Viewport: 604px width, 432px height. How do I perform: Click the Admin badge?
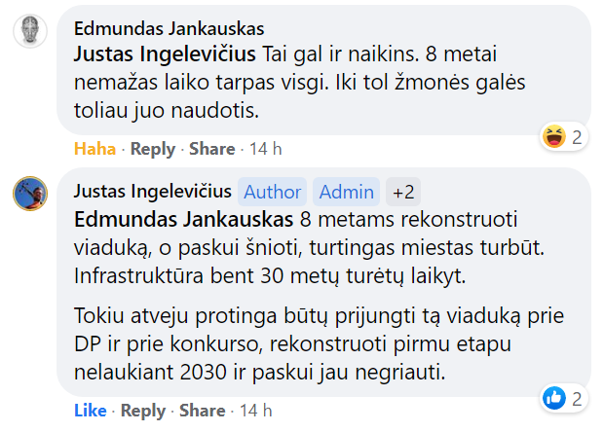click(x=346, y=191)
